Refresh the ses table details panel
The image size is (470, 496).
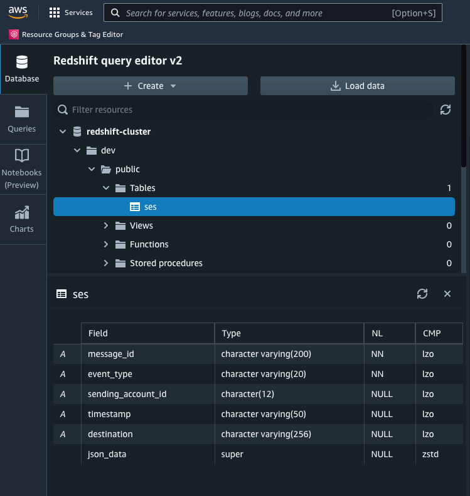coord(422,294)
